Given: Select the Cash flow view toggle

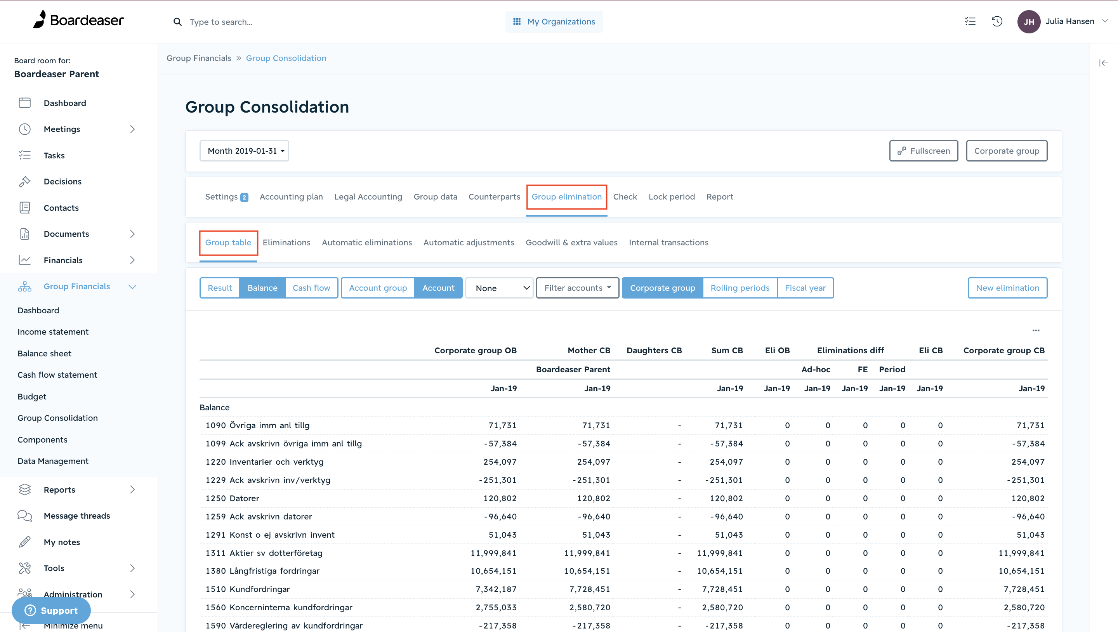Looking at the screenshot, I should pos(311,288).
